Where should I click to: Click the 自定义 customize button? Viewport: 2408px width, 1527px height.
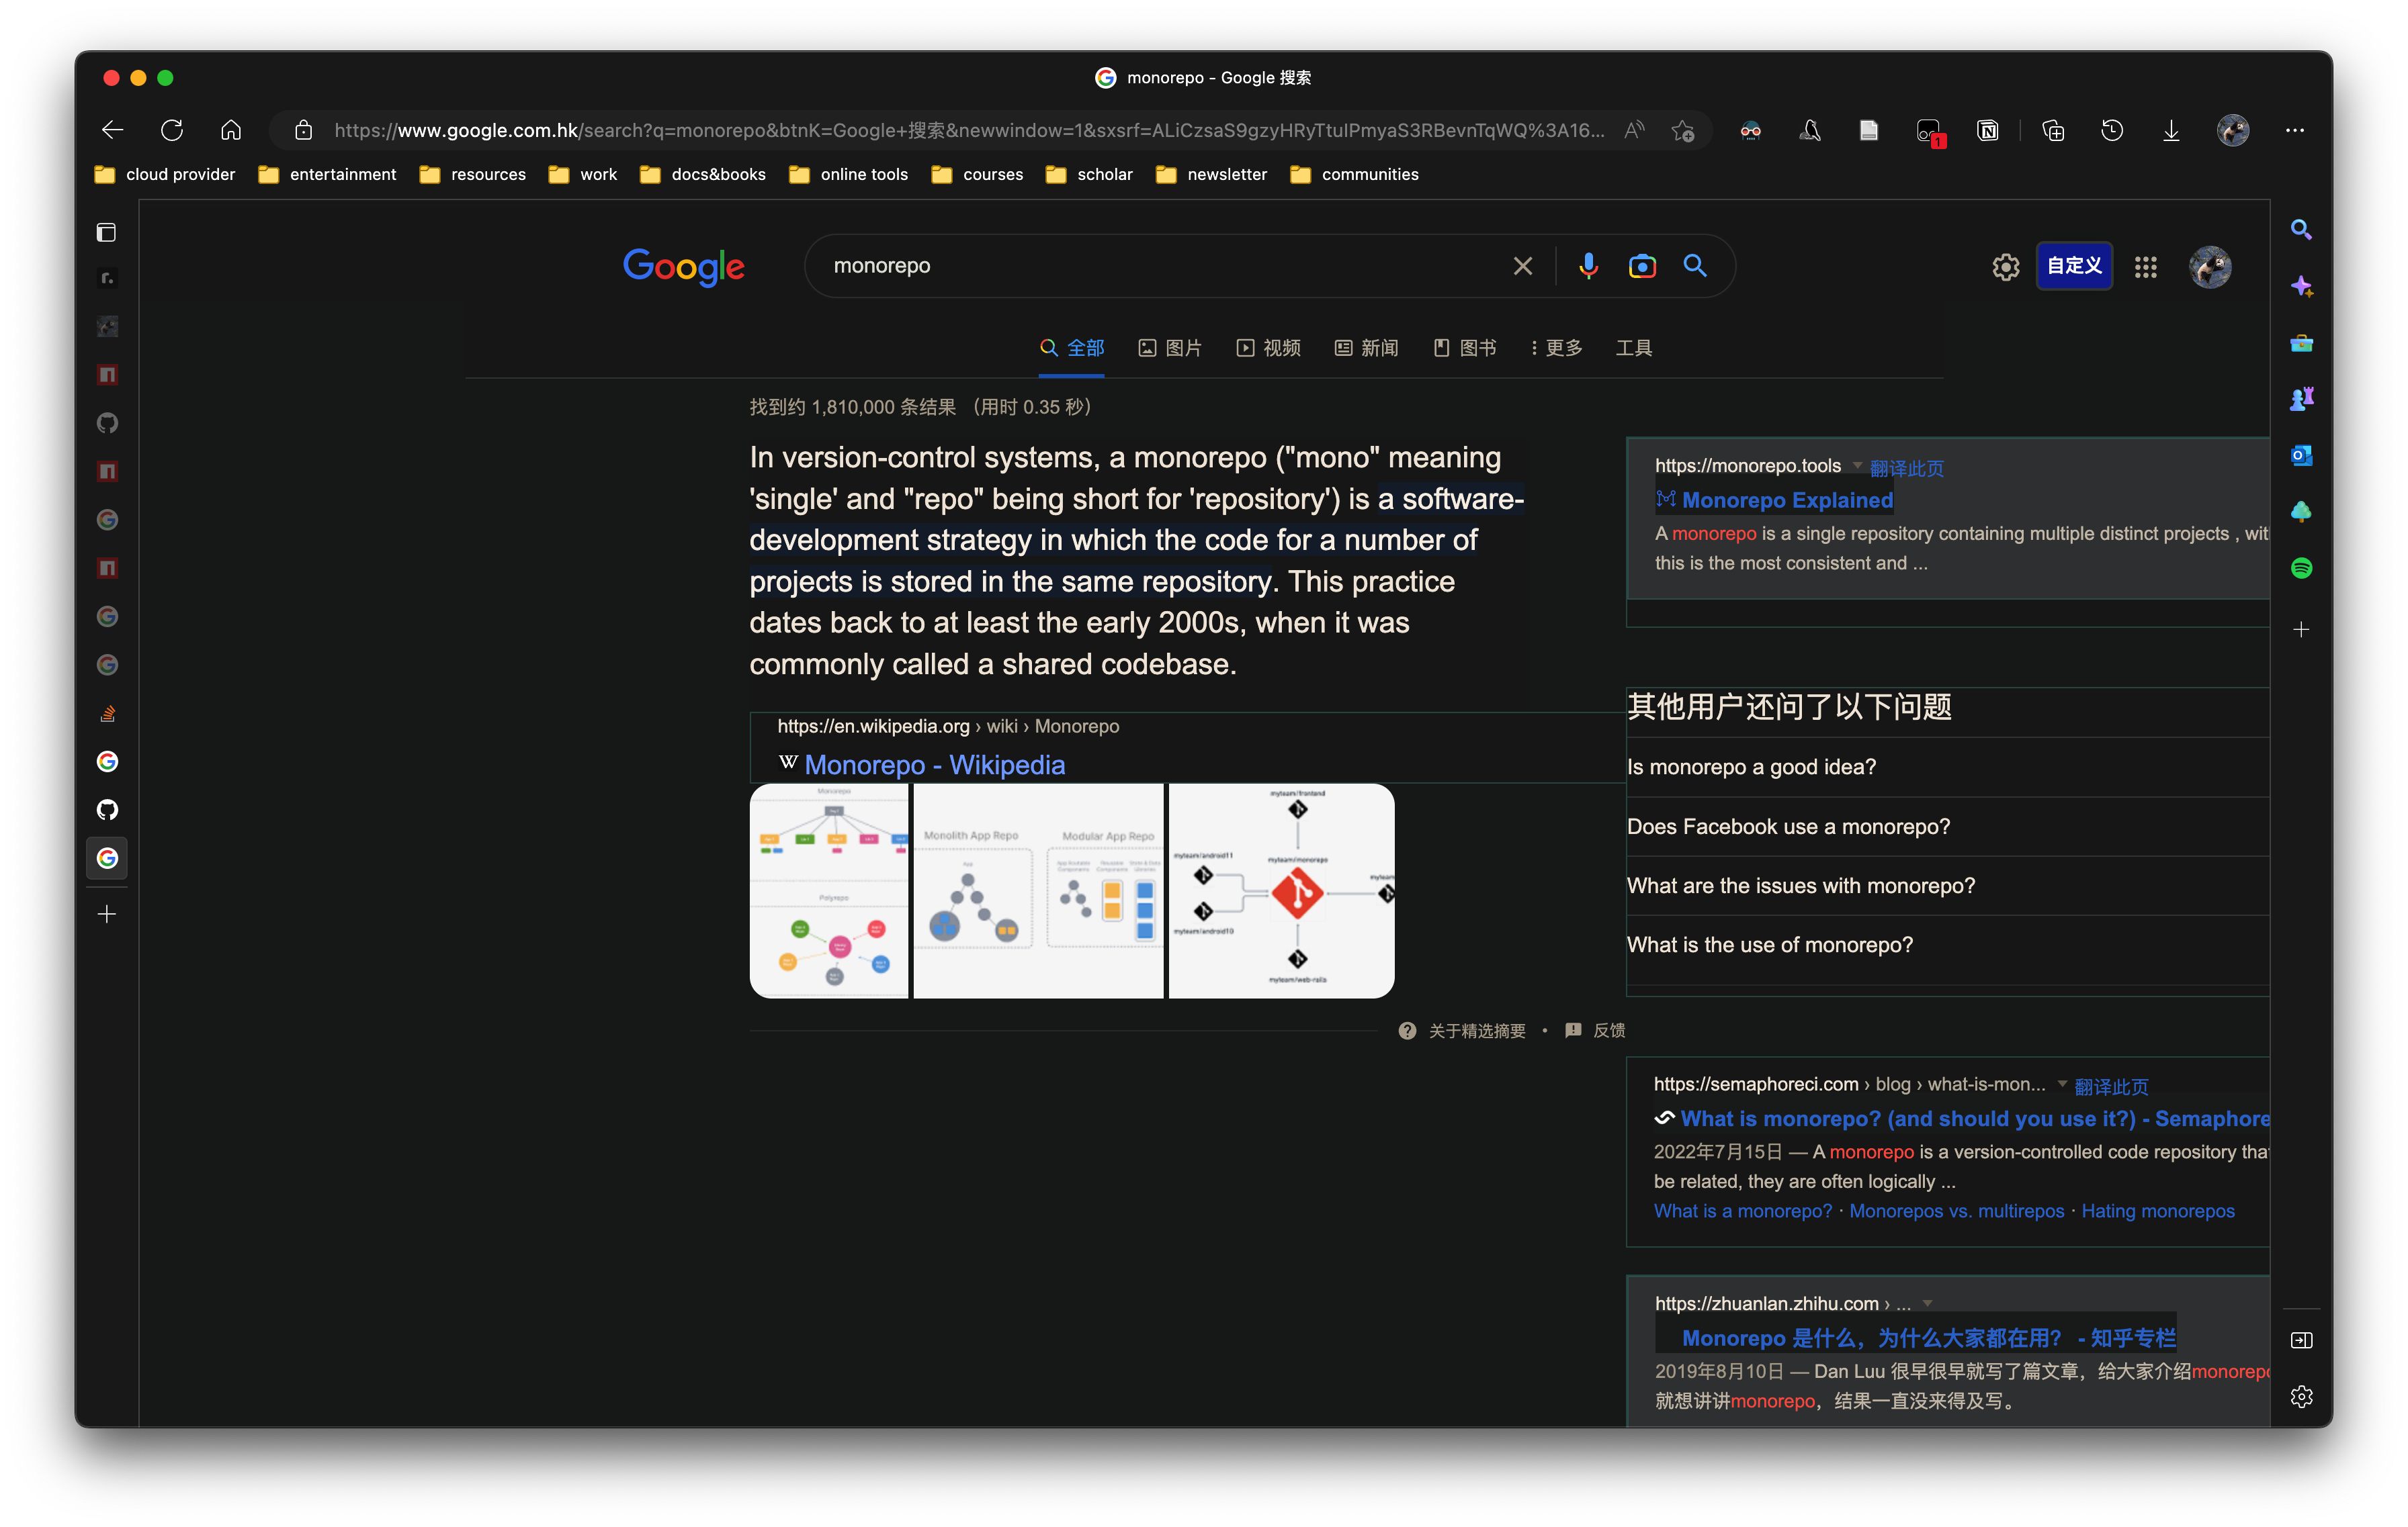(2073, 266)
